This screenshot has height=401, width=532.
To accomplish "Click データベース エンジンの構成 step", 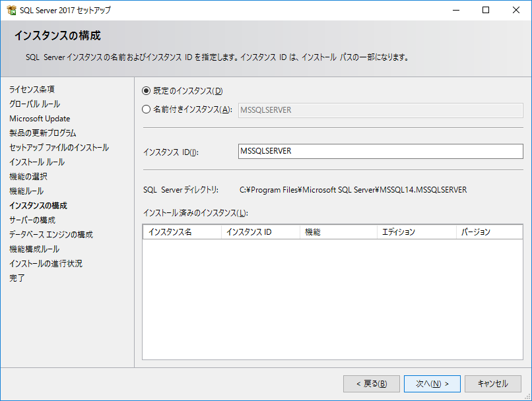I will coord(51,235).
